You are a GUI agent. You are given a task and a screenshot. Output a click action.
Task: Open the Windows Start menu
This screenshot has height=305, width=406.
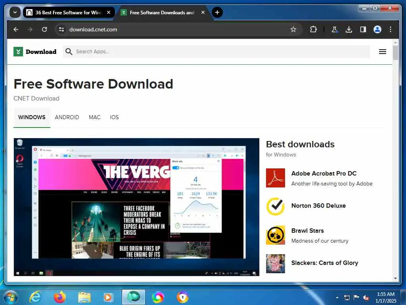10,297
